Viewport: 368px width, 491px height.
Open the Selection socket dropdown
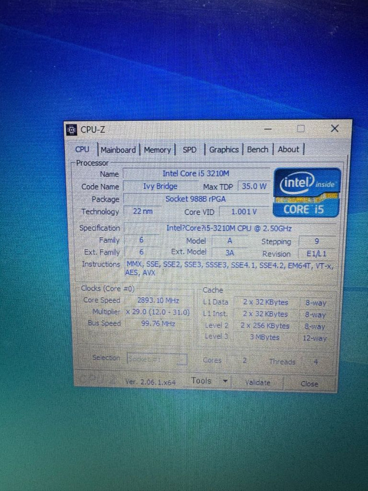pos(157,359)
